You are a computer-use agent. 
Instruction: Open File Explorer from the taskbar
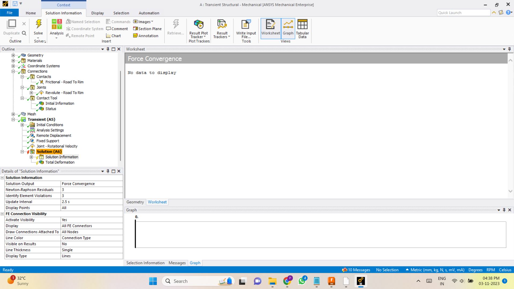coord(273,281)
